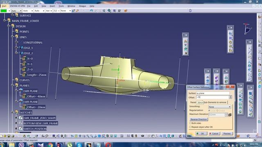Click the Print icon in bottom toolbar
The width and height of the screenshot is (262, 147).
tap(13, 136)
